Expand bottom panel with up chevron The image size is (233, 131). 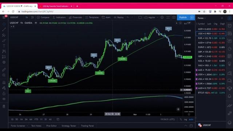186,126
